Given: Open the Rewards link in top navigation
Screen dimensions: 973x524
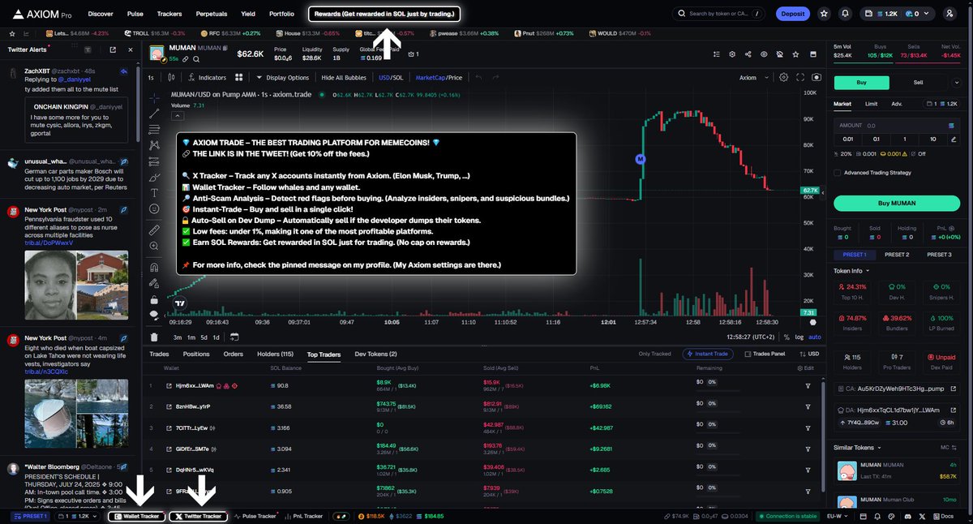Looking at the screenshot, I should pyautogui.click(x=385, y=14).
